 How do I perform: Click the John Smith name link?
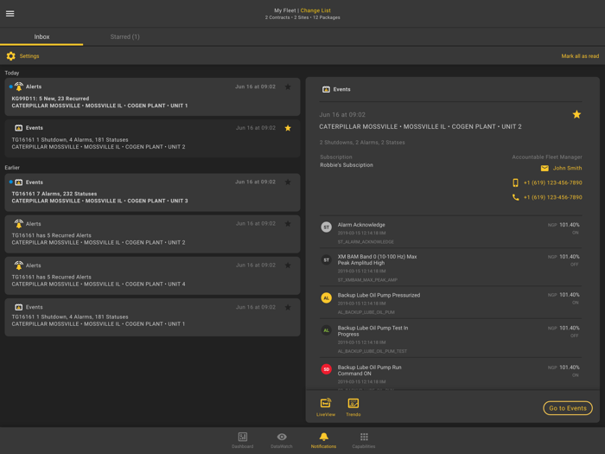coord(567,168)
